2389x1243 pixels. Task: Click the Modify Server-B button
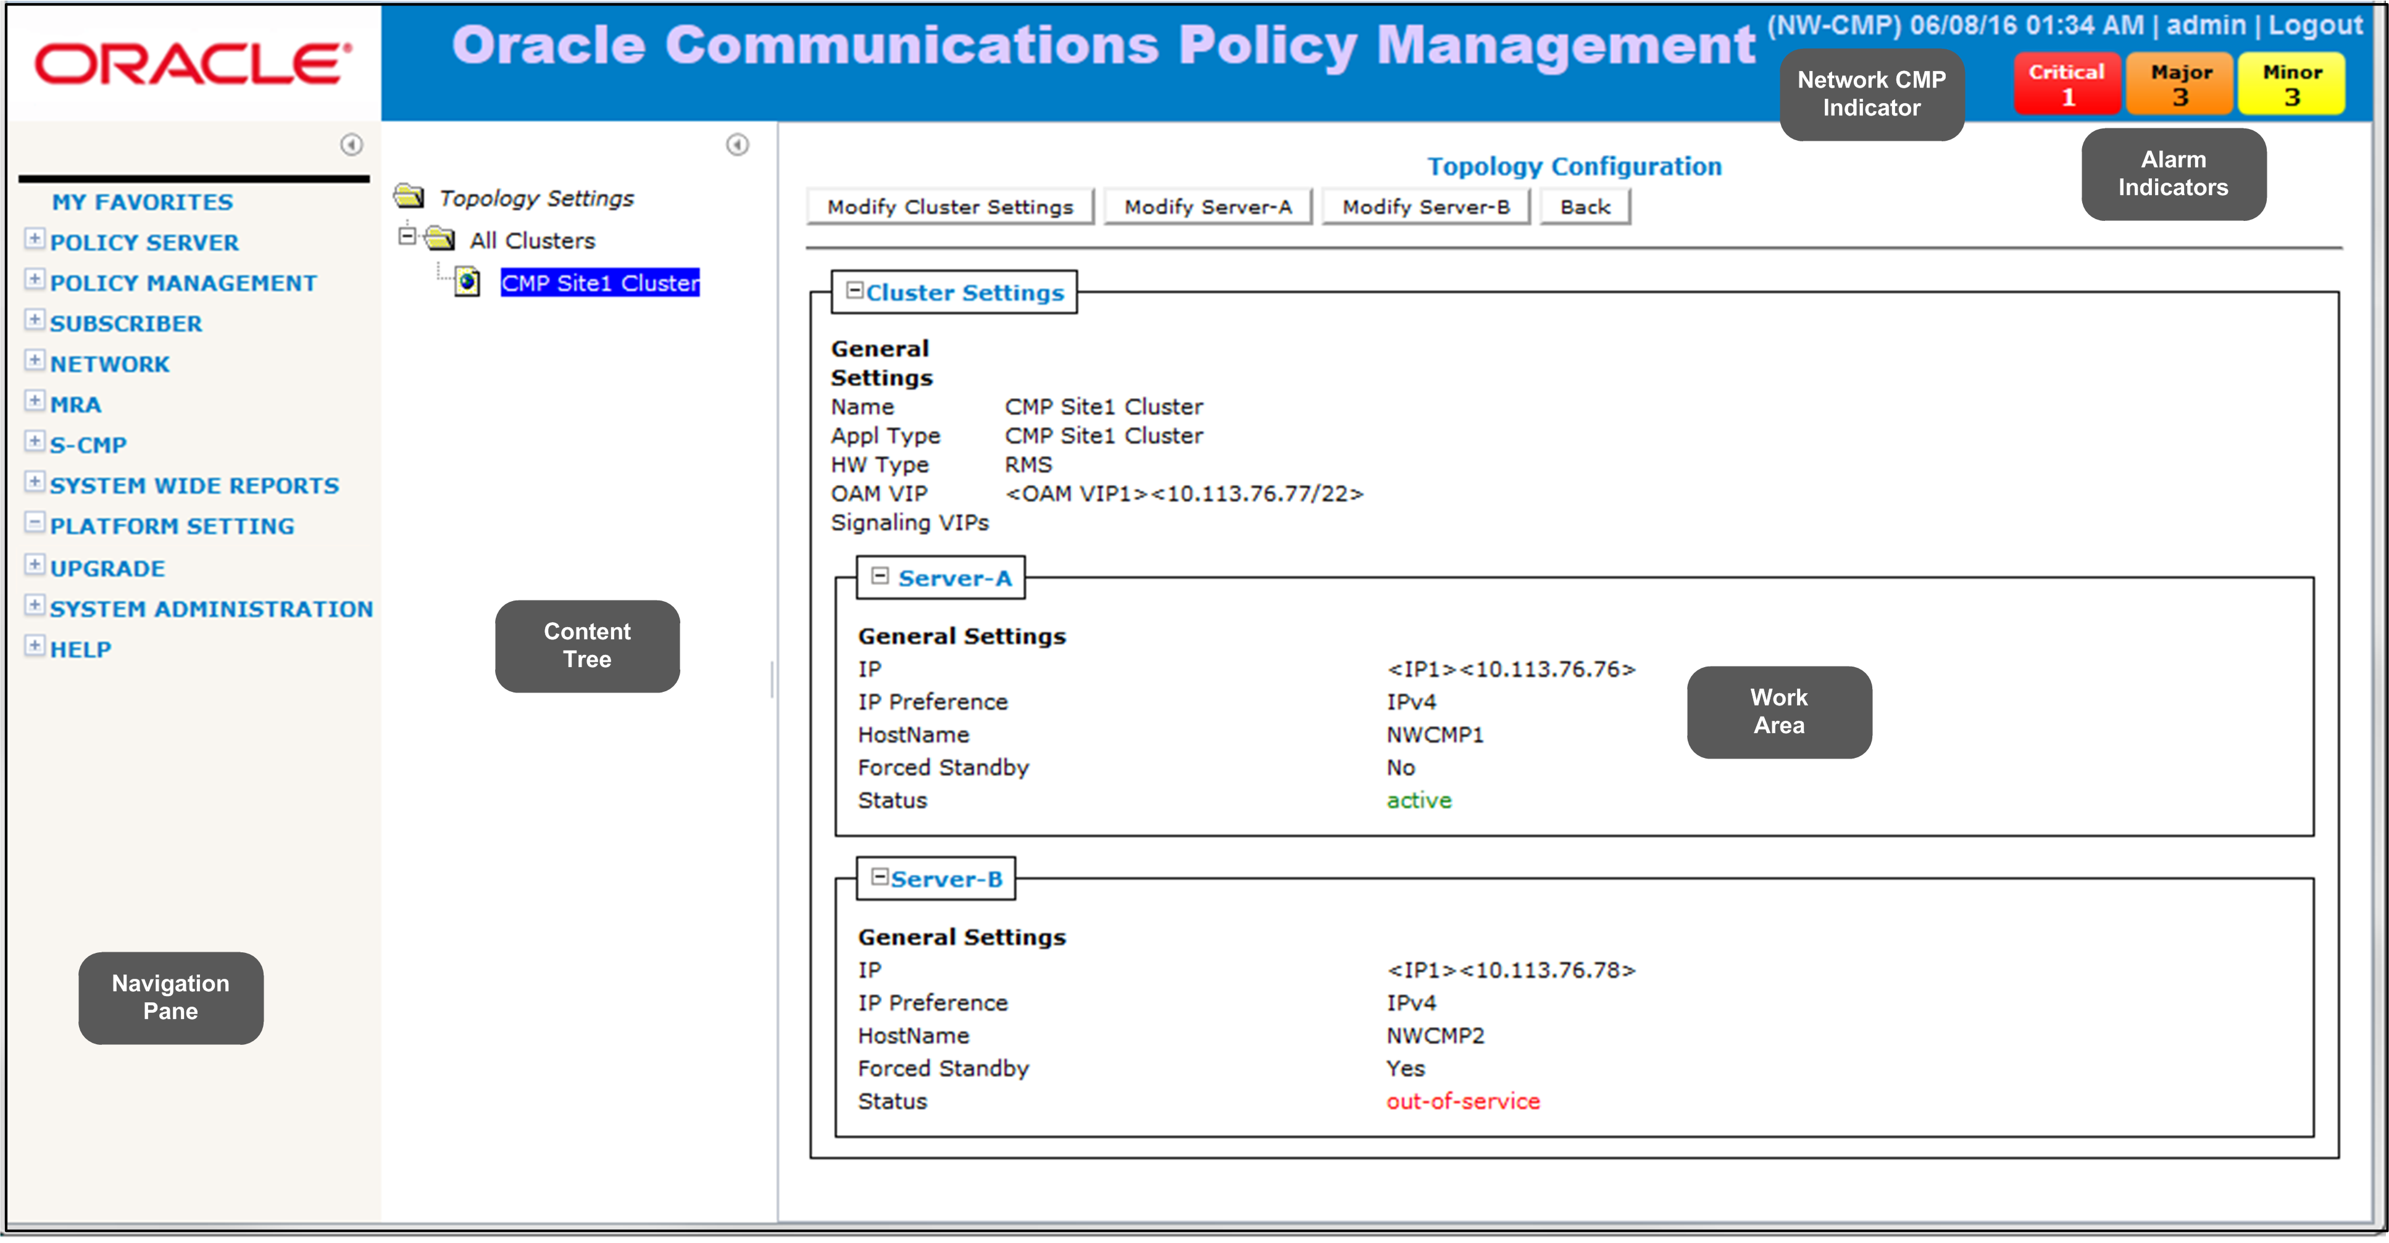tap(1425, 207)
